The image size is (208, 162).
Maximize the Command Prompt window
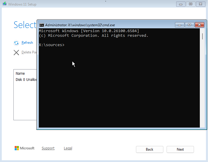pyautogui.click(x=189, y=25)
